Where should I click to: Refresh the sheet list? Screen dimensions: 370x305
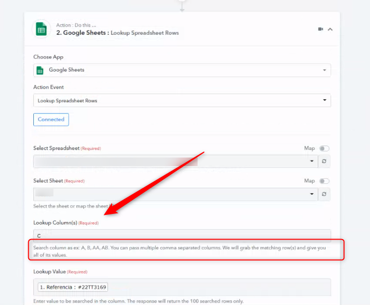pyautogui.click(x=324, y=194)
